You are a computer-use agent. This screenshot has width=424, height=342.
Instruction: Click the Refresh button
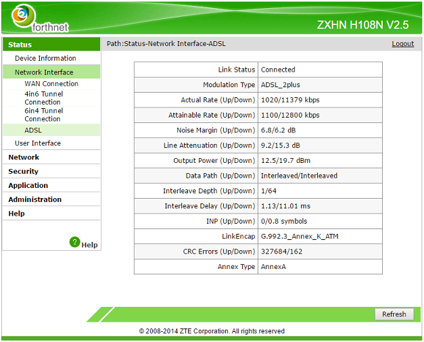point(394,314)
